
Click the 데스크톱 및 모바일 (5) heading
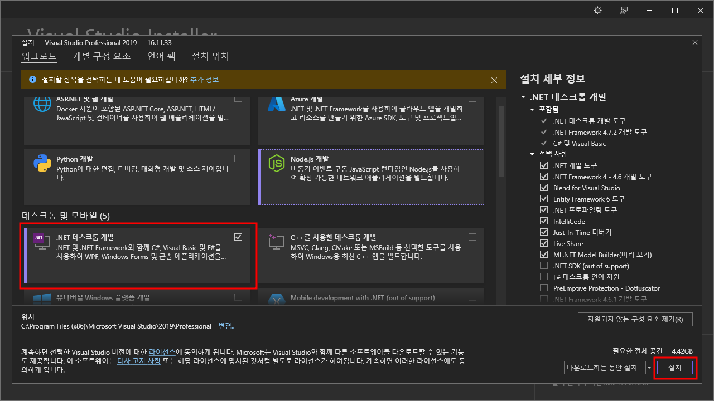66,215
